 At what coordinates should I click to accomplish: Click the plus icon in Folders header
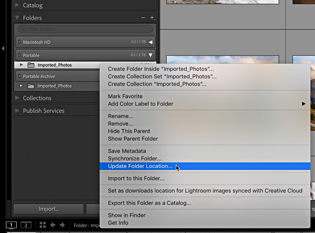152,18
